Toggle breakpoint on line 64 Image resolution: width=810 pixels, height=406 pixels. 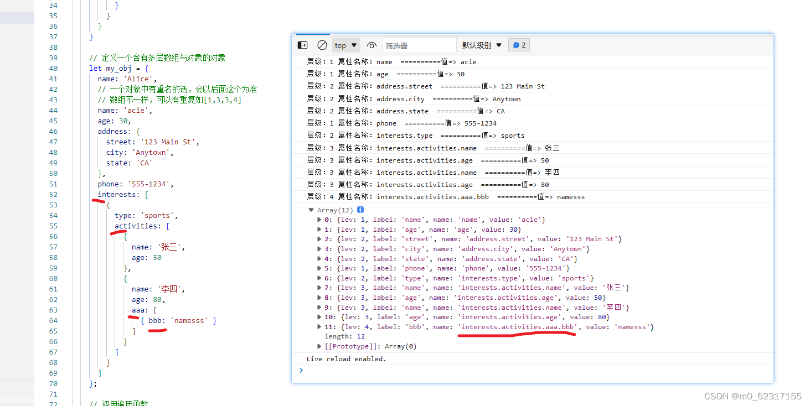[x=53, y=320]
